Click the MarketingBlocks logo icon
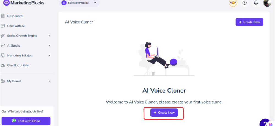Image resolution: width=275 pixels, height=126 pixels. coord(7,3)
